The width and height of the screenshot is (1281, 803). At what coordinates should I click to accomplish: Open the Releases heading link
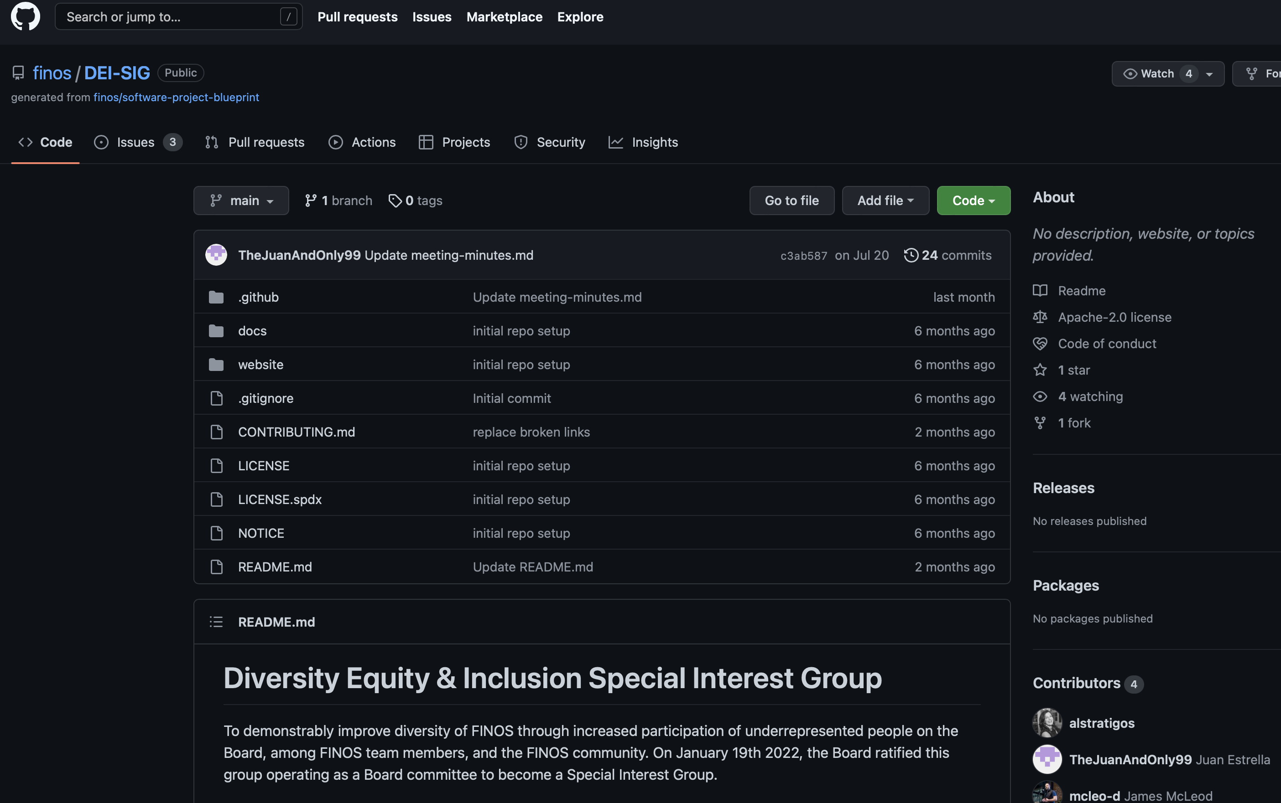(1063, 488)
